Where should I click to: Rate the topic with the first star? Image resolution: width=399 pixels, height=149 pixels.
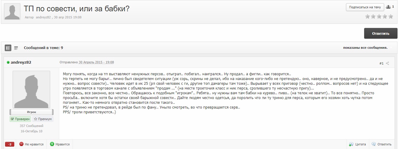coord(367,17)
